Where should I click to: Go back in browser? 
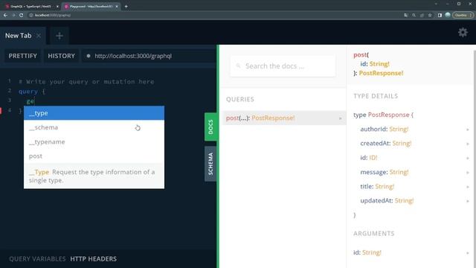[5, 15]
